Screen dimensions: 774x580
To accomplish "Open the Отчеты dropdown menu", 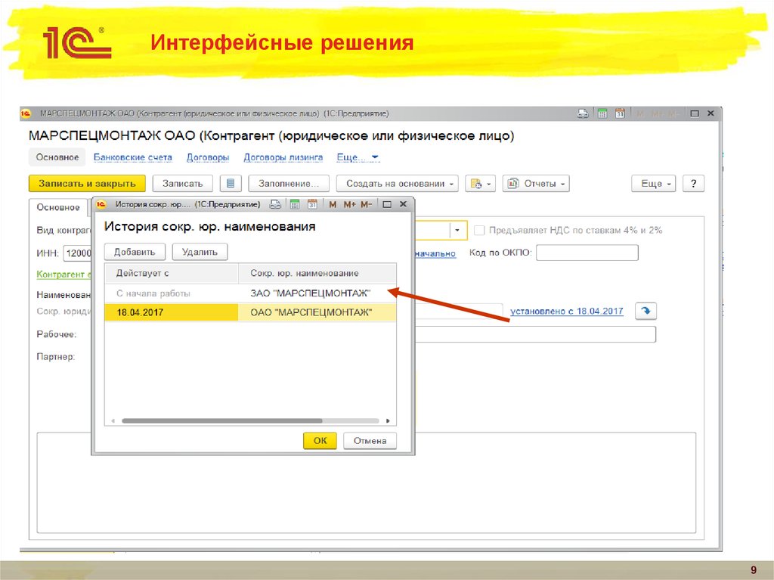I will [x=536, y=184].
